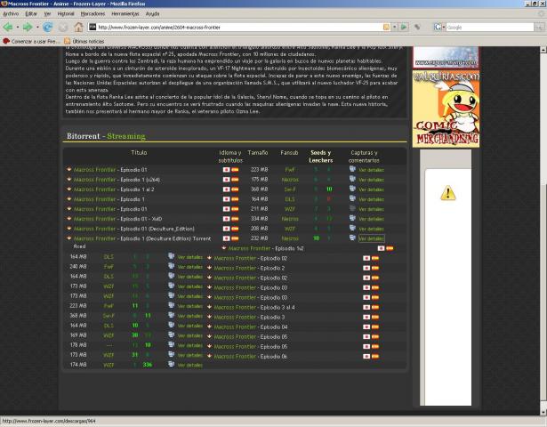Click the download arrow for Episodio 3 al 4
547x427 pixels.
click(x=209, y=307)
